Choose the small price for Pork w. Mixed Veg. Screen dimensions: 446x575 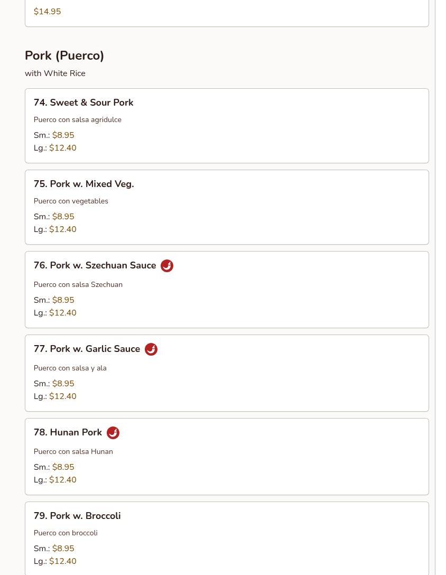click(63, 217)
